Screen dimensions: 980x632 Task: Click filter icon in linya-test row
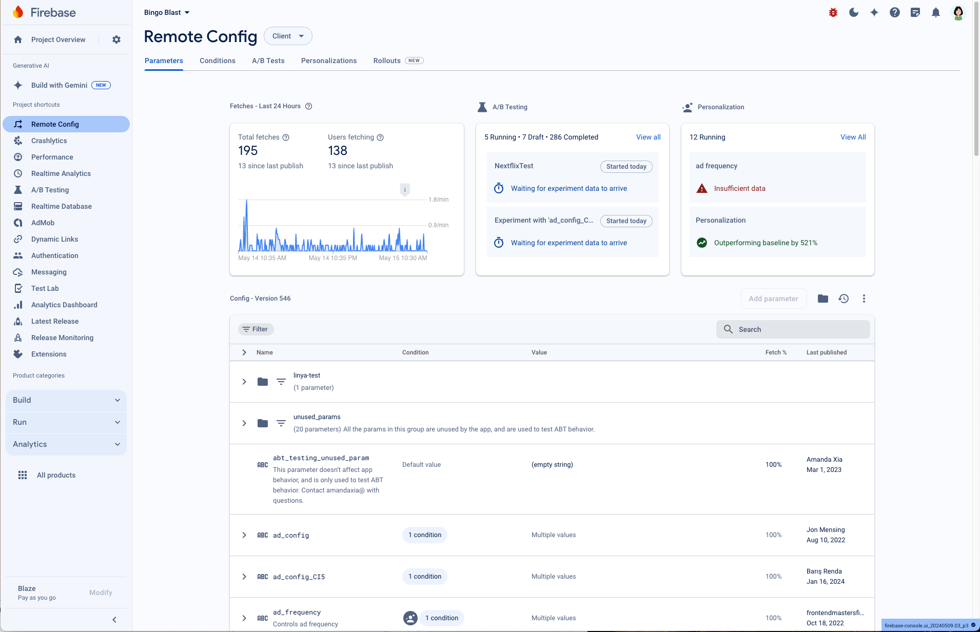point(281,382)
